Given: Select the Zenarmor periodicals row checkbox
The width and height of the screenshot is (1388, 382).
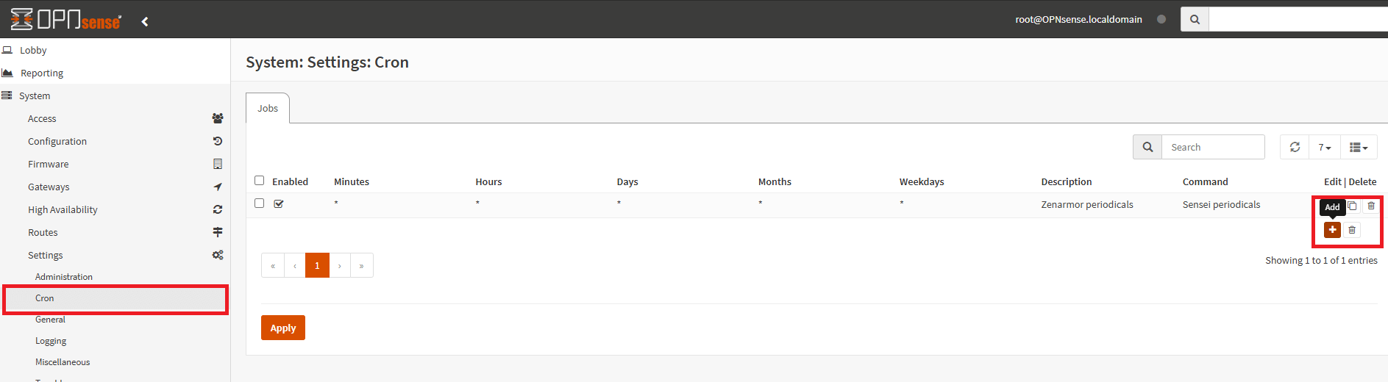Looking at the screenshot, I should (259, 203).
